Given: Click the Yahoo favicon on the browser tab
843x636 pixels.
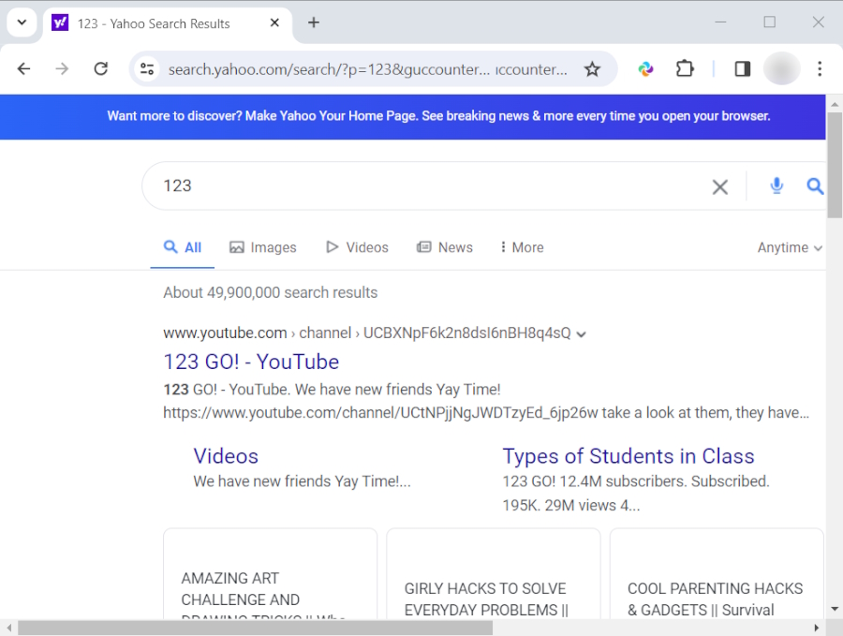Looking at the screenshot, I should tap(60, 22).
